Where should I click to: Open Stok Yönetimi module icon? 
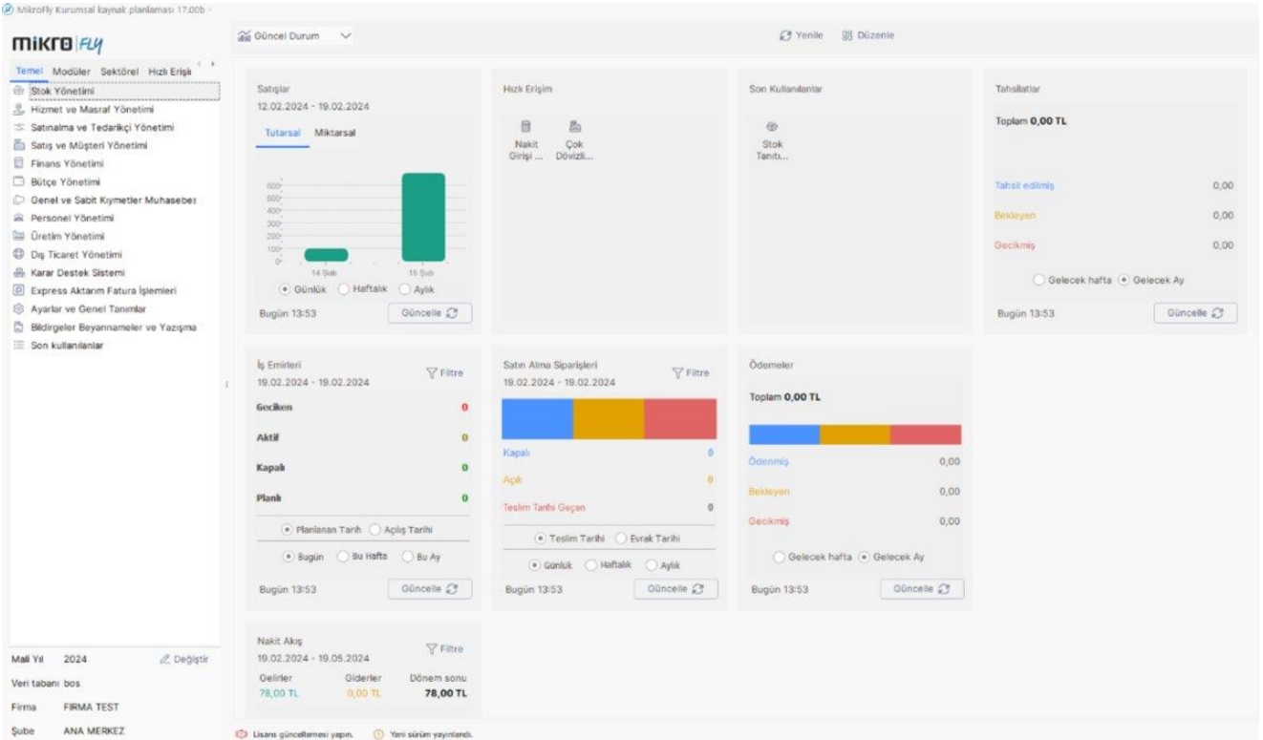tap(19, 92)
